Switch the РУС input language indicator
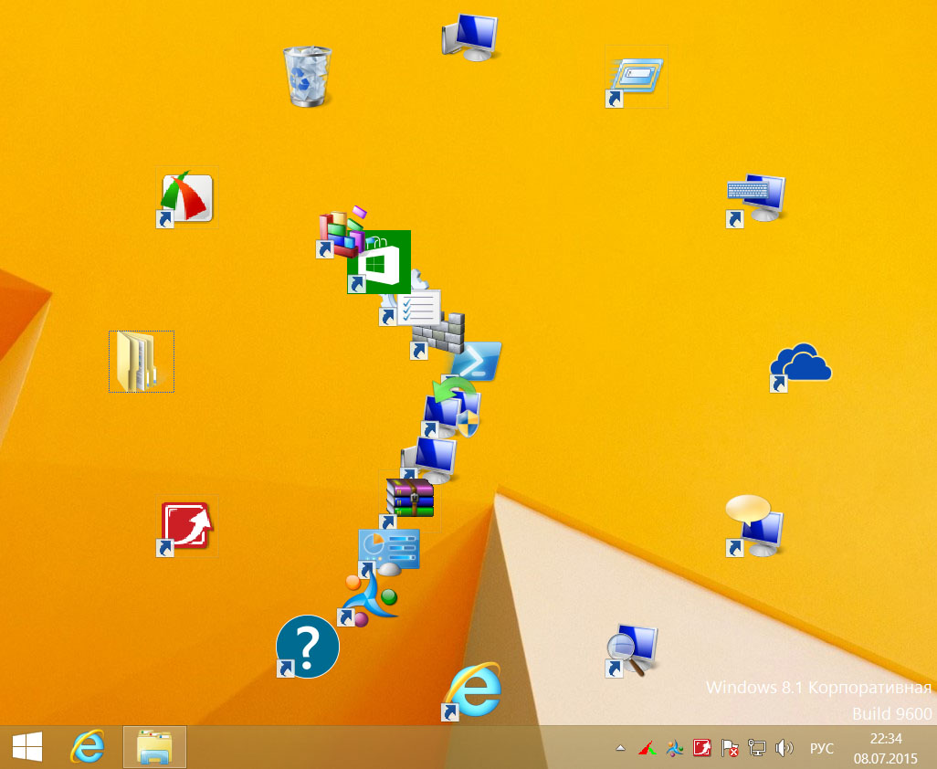Viewport: 937px width, 769px height. (822, 748)
